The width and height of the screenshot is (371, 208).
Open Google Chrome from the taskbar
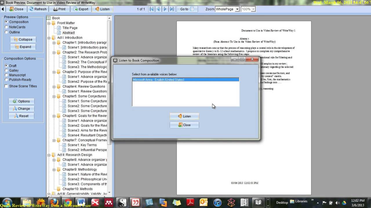pos(68,203)
